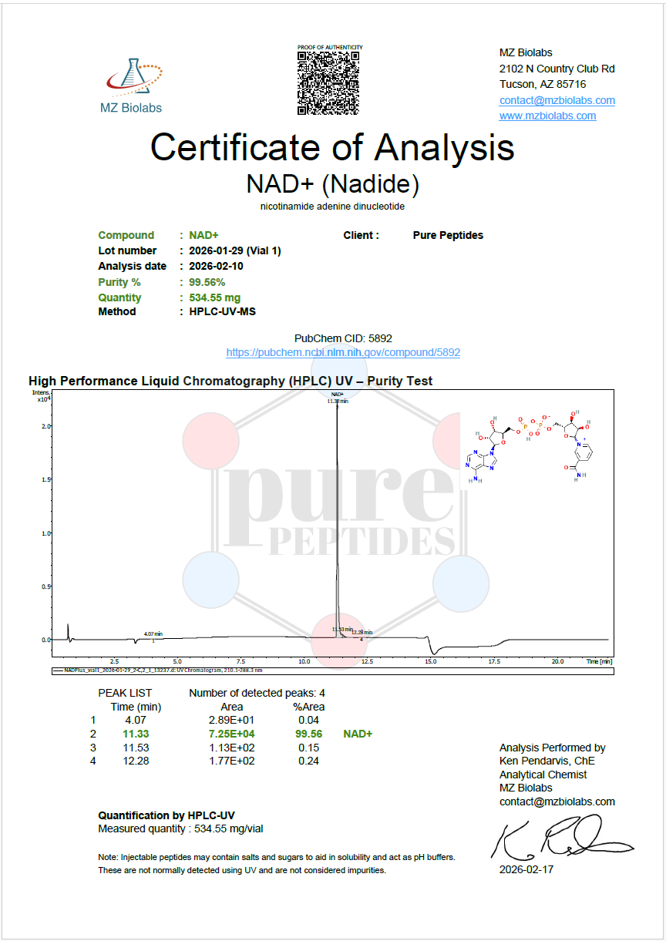The image size is (666, 941).
Task: Click the 'Tucson, AZ 85716' address line
Action: (543, 84)
